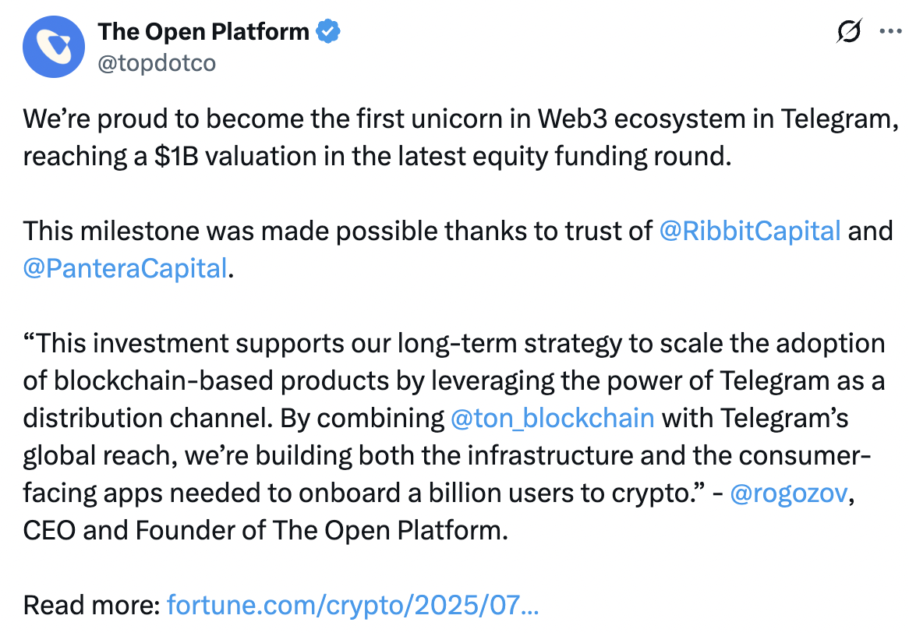Image resolution: width=909 pixels, height=633 pixels.
Task: Click the white logo inside the avatar
Action: point(54,46)
